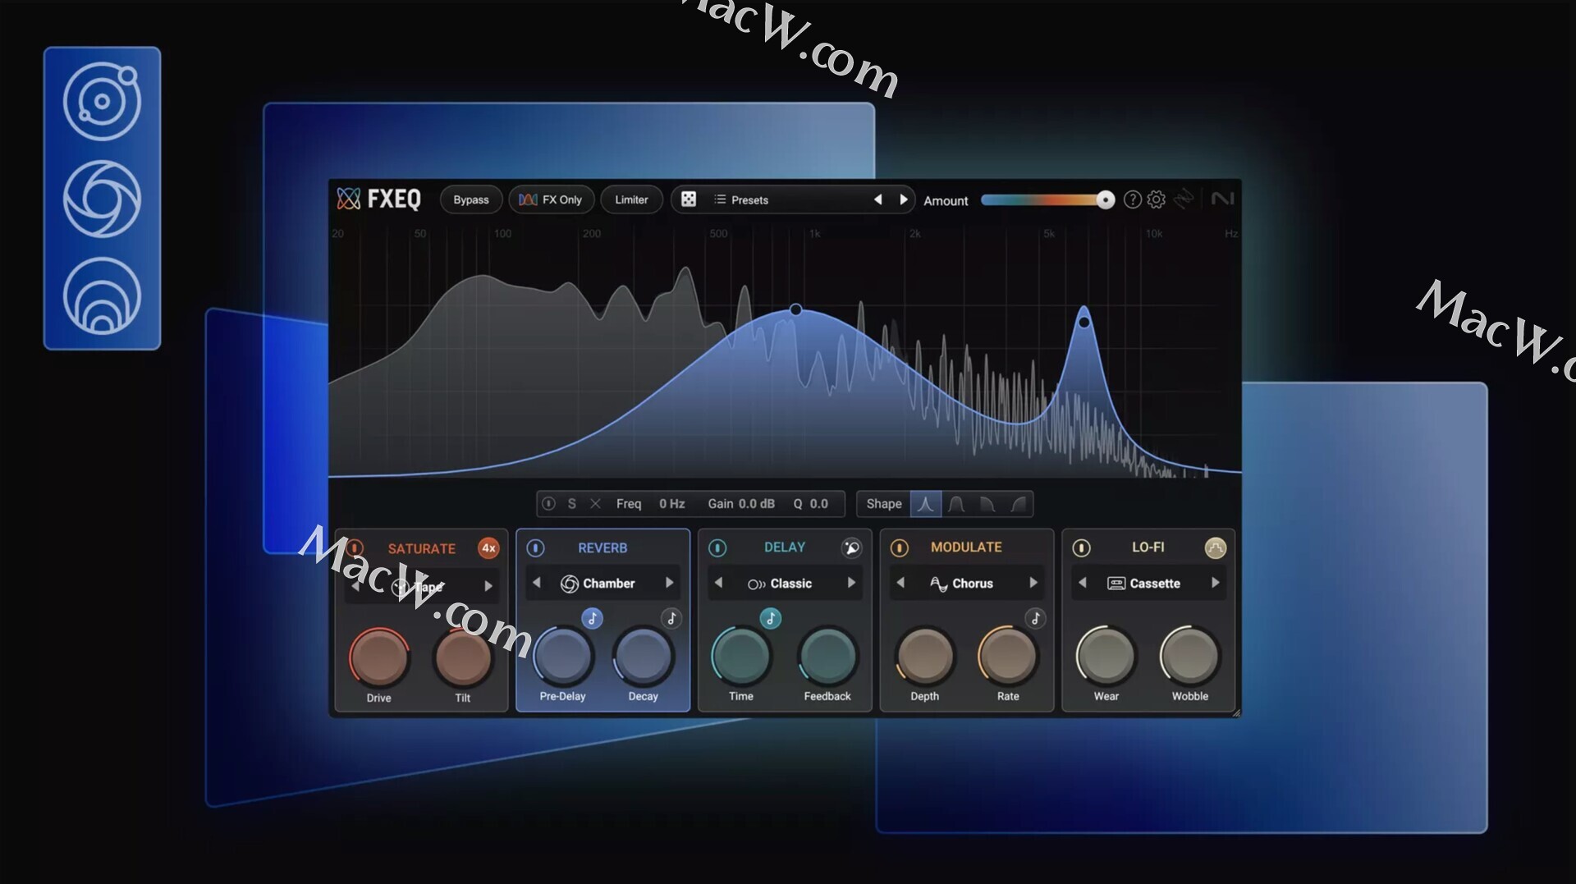The image size is (1576, 884).
Task: Click the FXEQ logo icon
Action: point(349,199)
